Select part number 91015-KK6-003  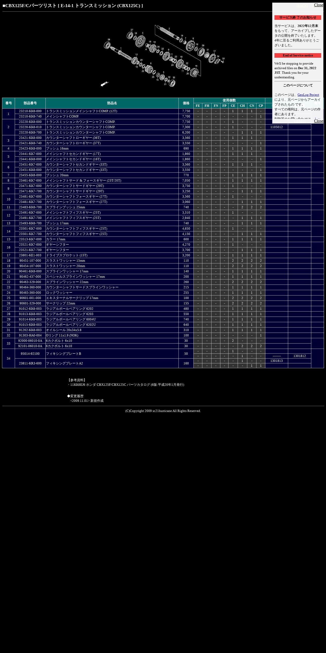tap(30, 325)
